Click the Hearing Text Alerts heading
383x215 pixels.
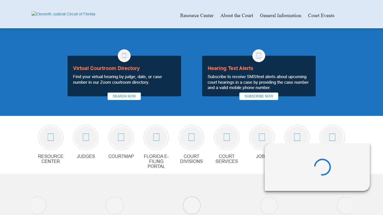point(230,68)
